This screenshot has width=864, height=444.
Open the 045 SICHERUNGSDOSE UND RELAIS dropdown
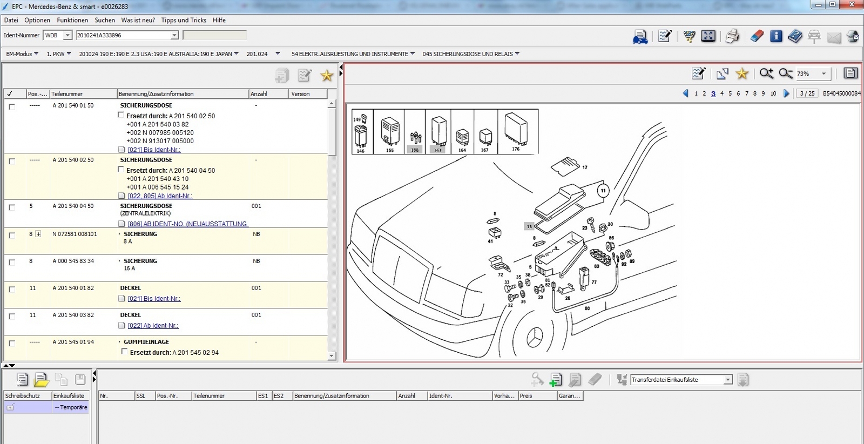pos(471,54)
